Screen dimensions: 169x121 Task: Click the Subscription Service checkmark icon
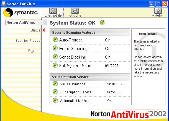(55, 92)
